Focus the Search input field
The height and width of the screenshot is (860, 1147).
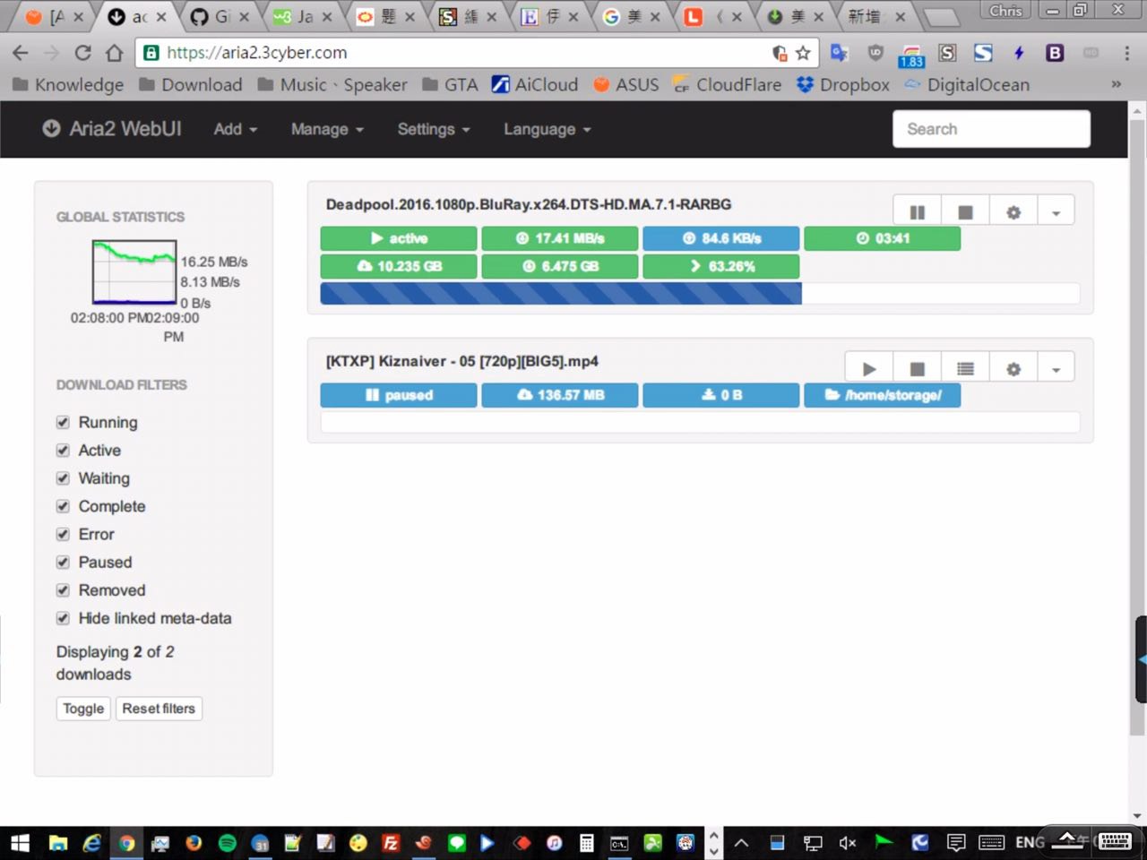click(x=991, y=129)
